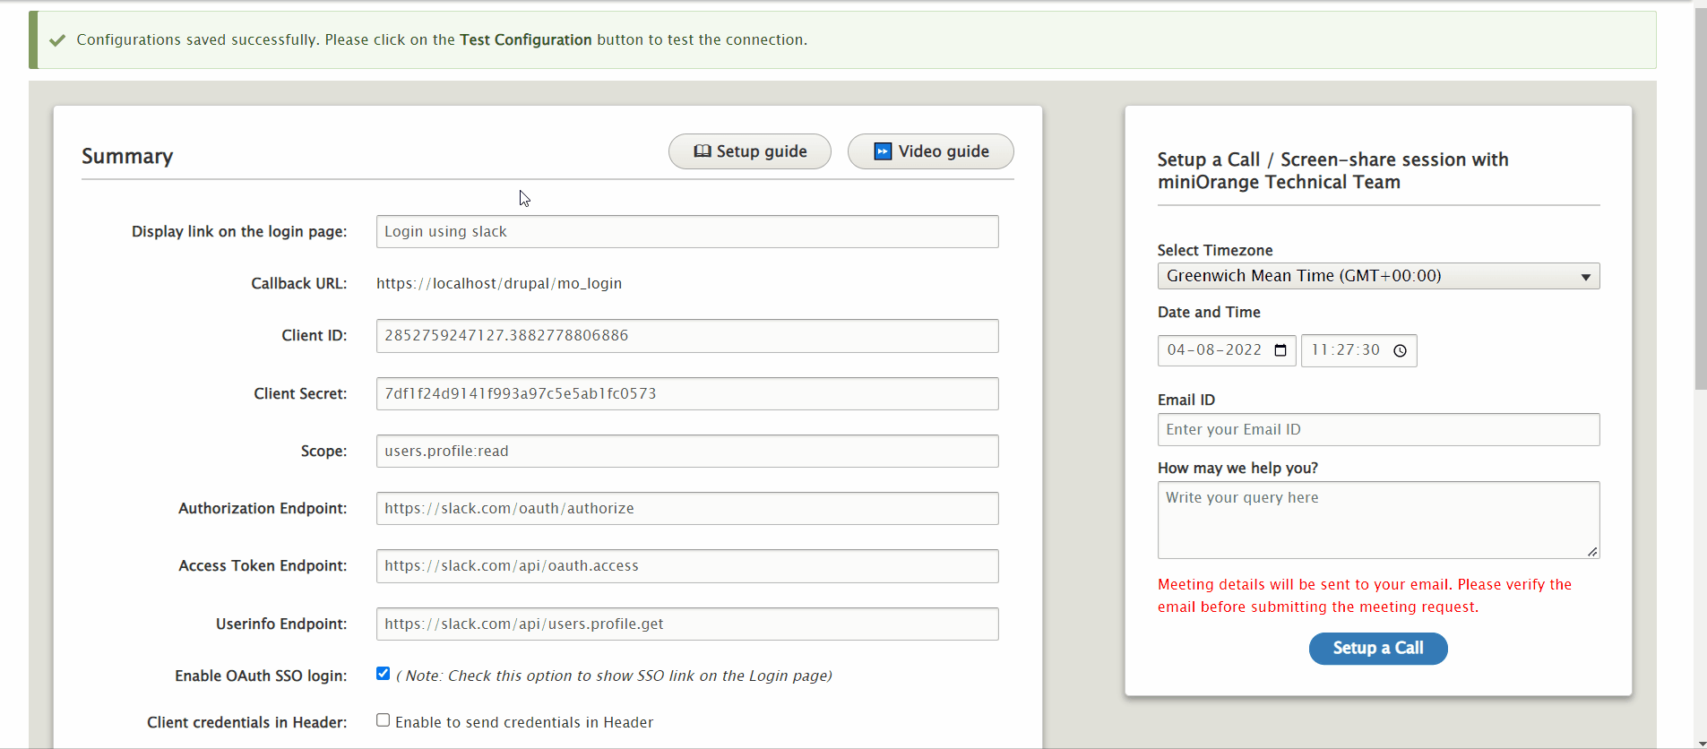
Task: Open the Setup guide button
Action: [x=750, y=151]
